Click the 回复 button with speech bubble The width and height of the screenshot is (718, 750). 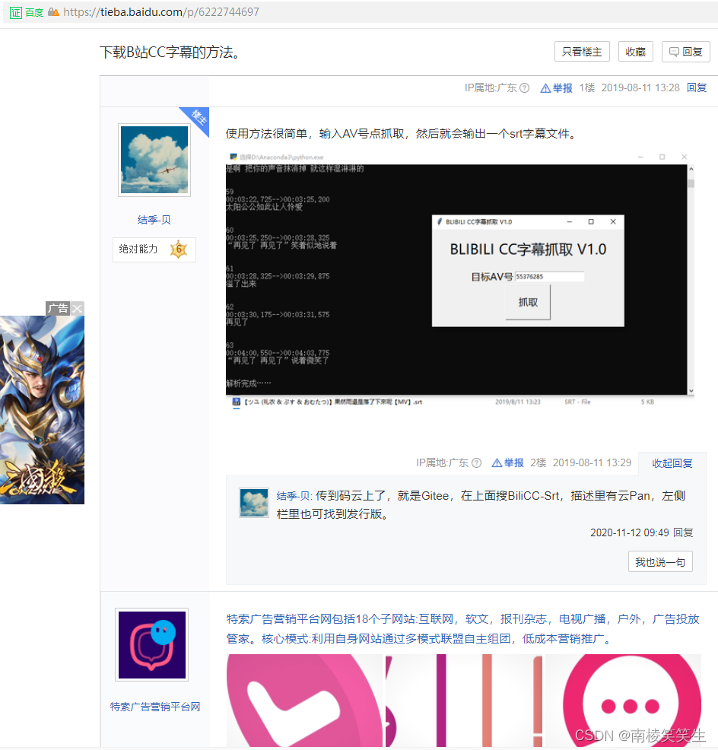pos(685,52)
